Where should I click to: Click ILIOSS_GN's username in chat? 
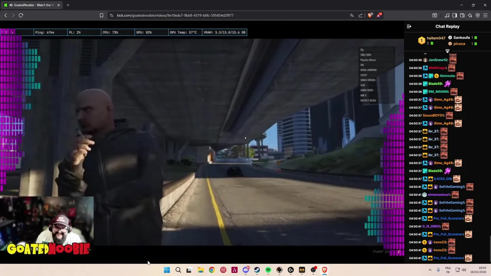443,179
